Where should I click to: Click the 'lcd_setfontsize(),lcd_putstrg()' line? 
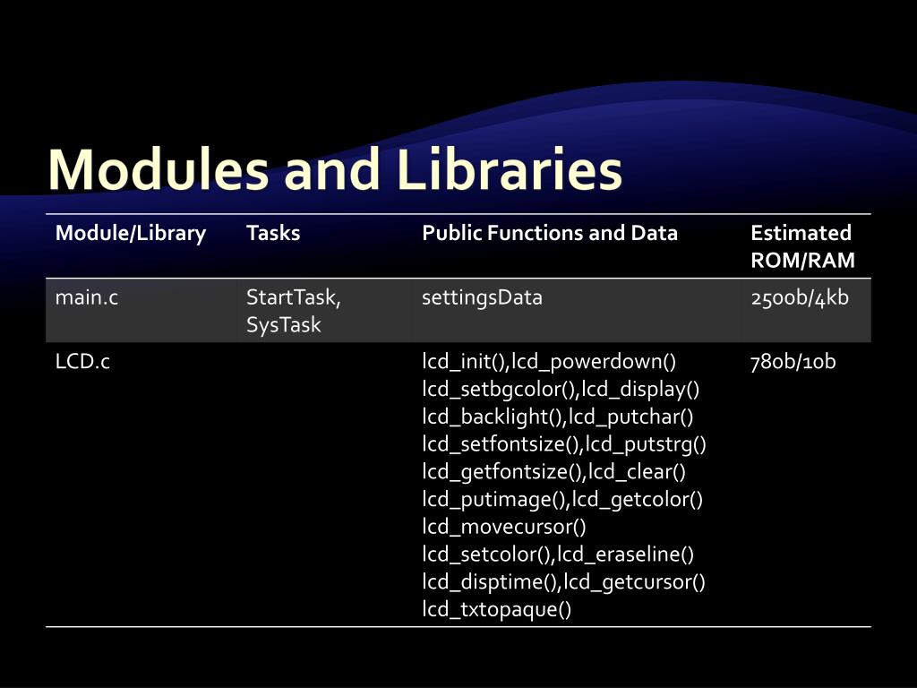click(564, 444)
